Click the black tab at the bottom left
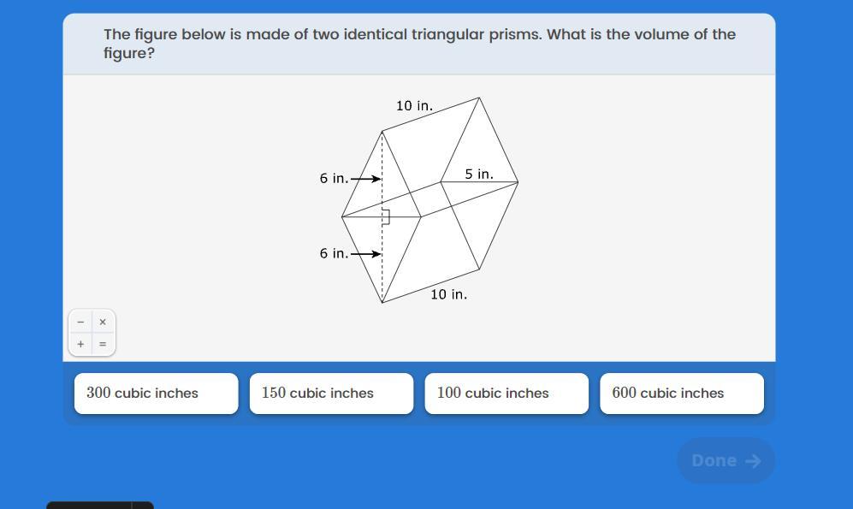The width and height of the screenshot is (853, 509). click(99, 505)
